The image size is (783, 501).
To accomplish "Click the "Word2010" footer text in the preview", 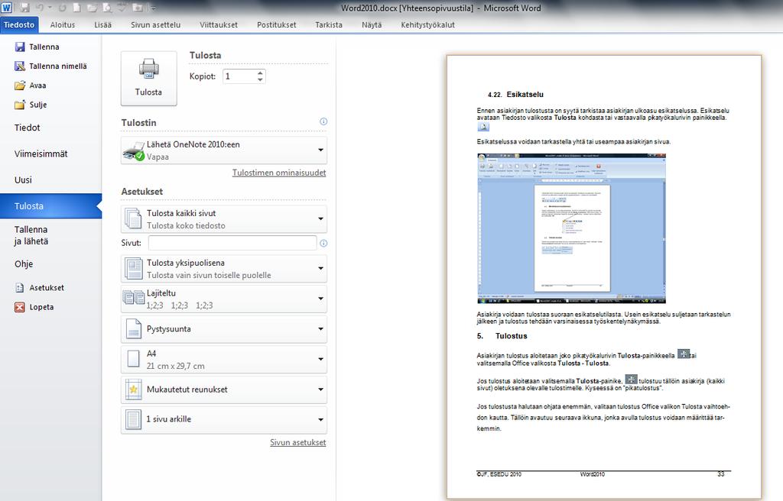I will (593, 474).
